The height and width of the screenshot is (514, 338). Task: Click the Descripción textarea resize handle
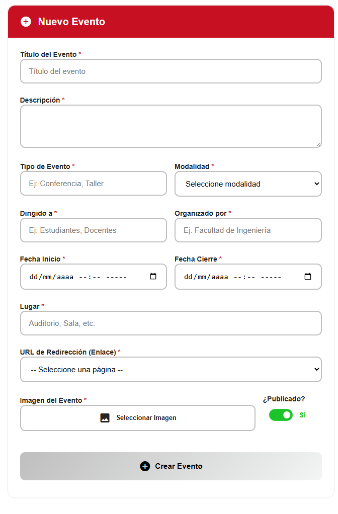coord(318,144)
